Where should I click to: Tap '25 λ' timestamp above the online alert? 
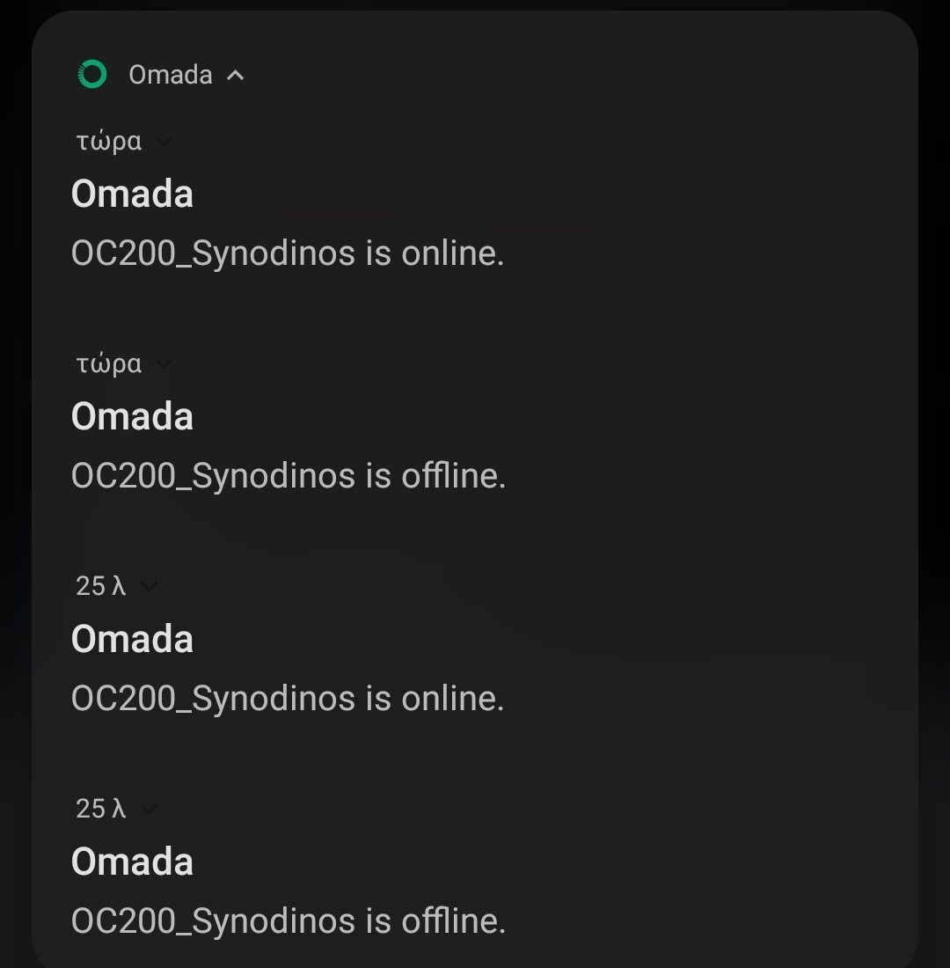(x=101, y=587)
